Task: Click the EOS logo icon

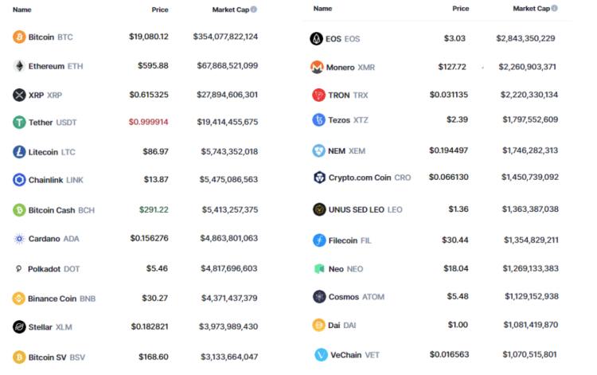Action: click(316, 38)
